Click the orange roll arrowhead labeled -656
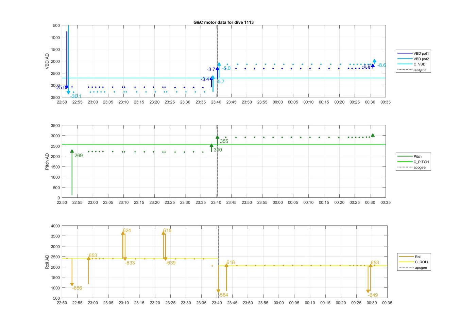This screenshot has height=335, width=476. (x=72, y=284)
